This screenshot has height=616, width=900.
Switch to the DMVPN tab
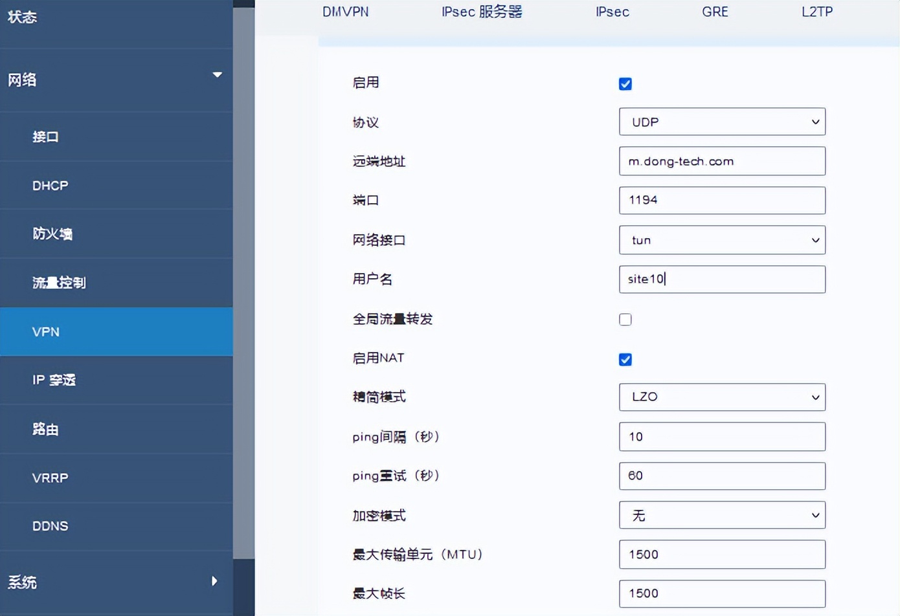click(x=346, y=12)
